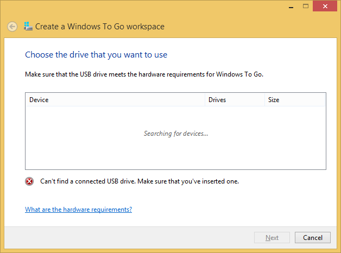Viewport: 341px width, 253px height.
Task: Click the Windows To Go wizard icon
Action: pyautogui.click(x=28, y=26)
